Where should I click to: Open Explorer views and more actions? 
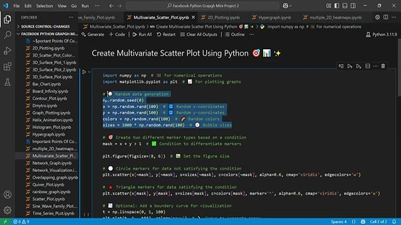pos(71,17)
